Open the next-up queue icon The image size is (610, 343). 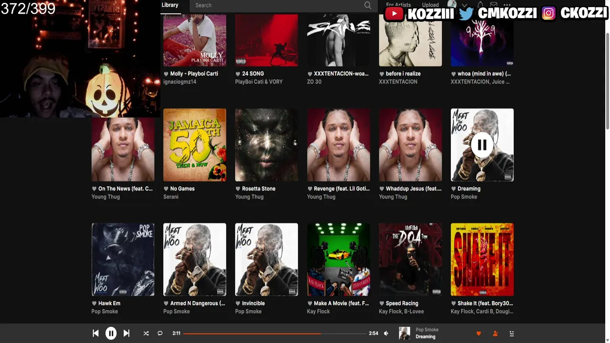[512, 333]
